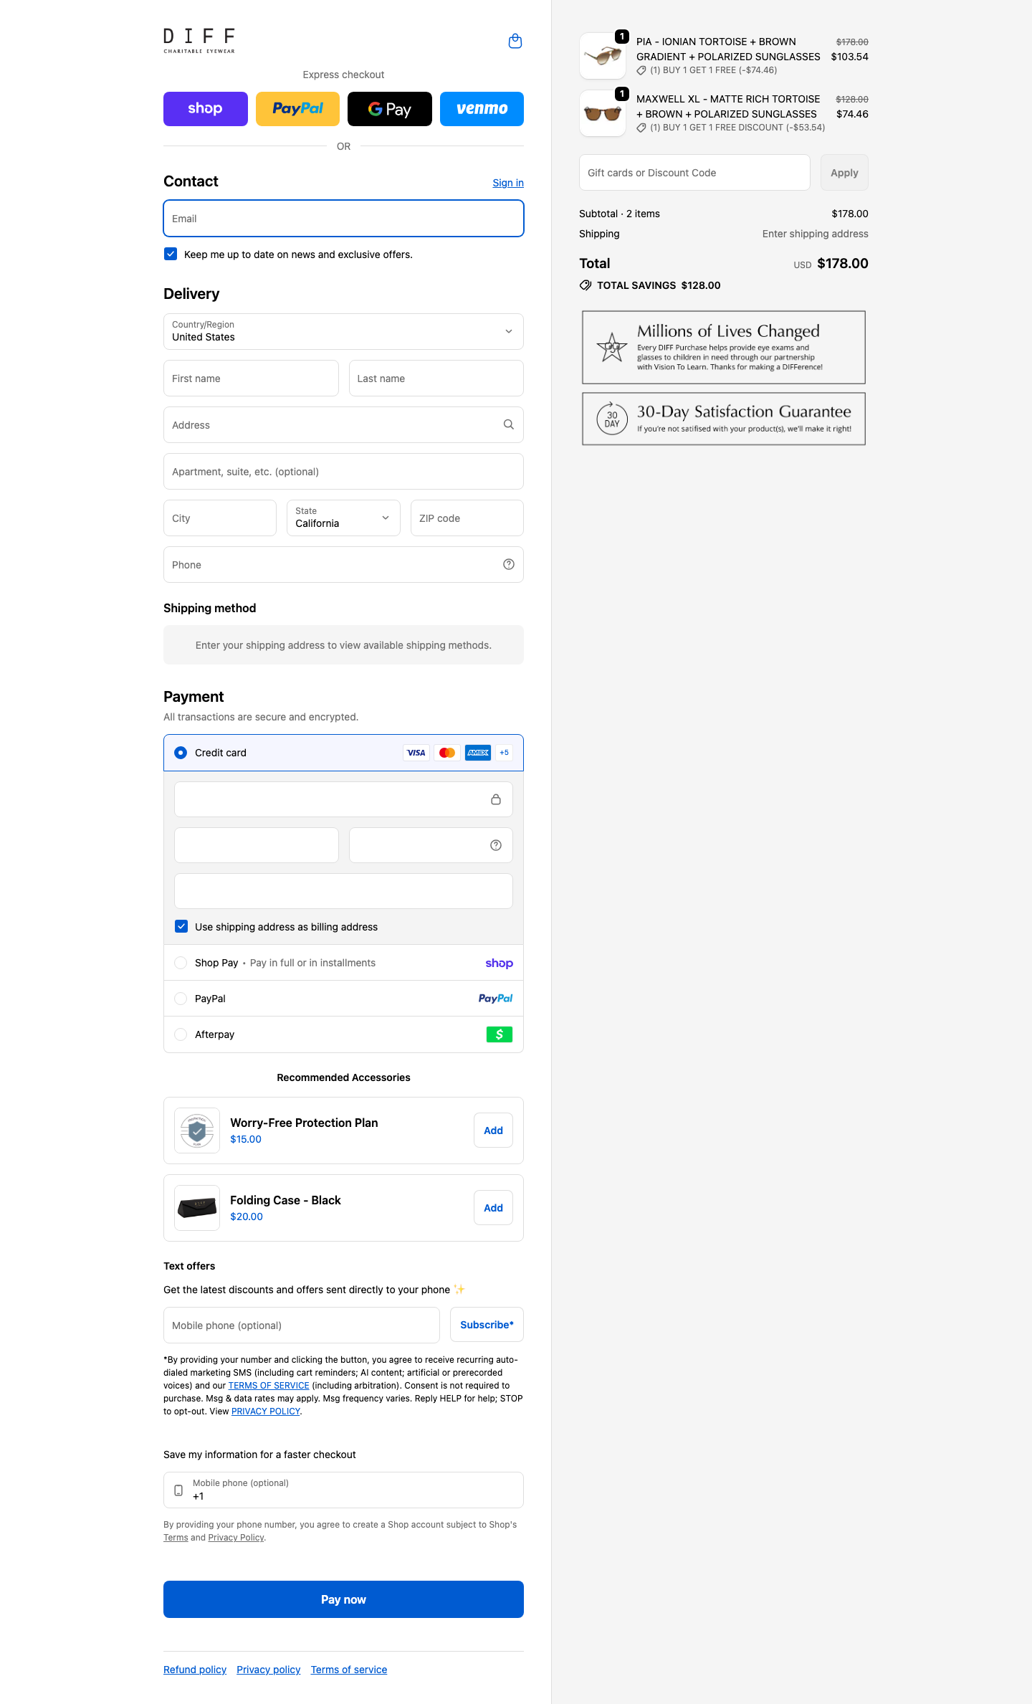Uncheck the news and exclusive offers checkbox
The image size is (1032, 1704).
[x=171, y=254]
